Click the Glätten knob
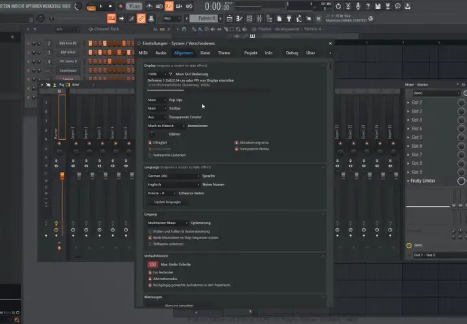Image resolution: width=467 pixels, height=324 pixels. [x=152, y=134]
